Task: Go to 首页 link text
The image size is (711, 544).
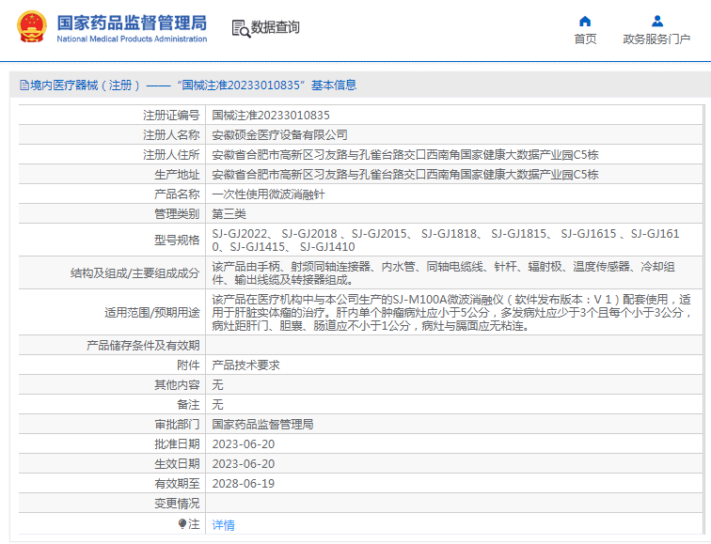Action: 585,39
